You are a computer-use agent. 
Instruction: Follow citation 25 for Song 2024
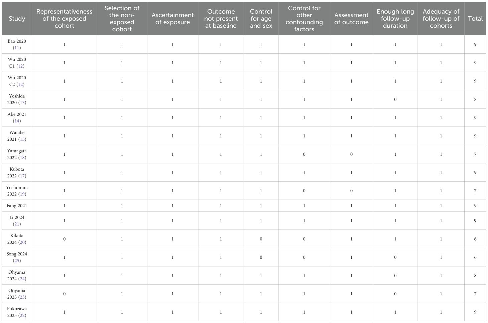coord(17,261)
